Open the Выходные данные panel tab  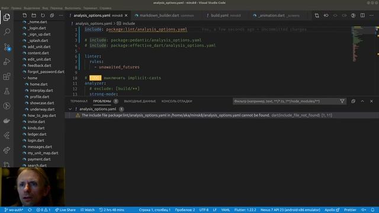coord(140,101)
